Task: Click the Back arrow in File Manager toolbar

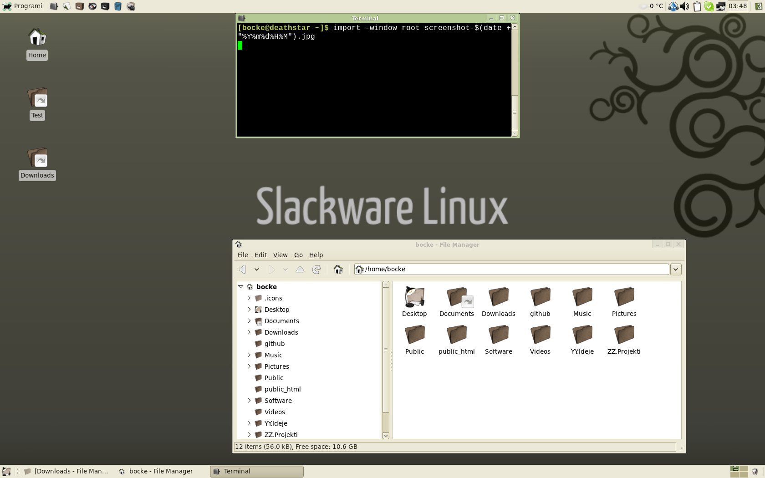Action: [x=242, y=270]
